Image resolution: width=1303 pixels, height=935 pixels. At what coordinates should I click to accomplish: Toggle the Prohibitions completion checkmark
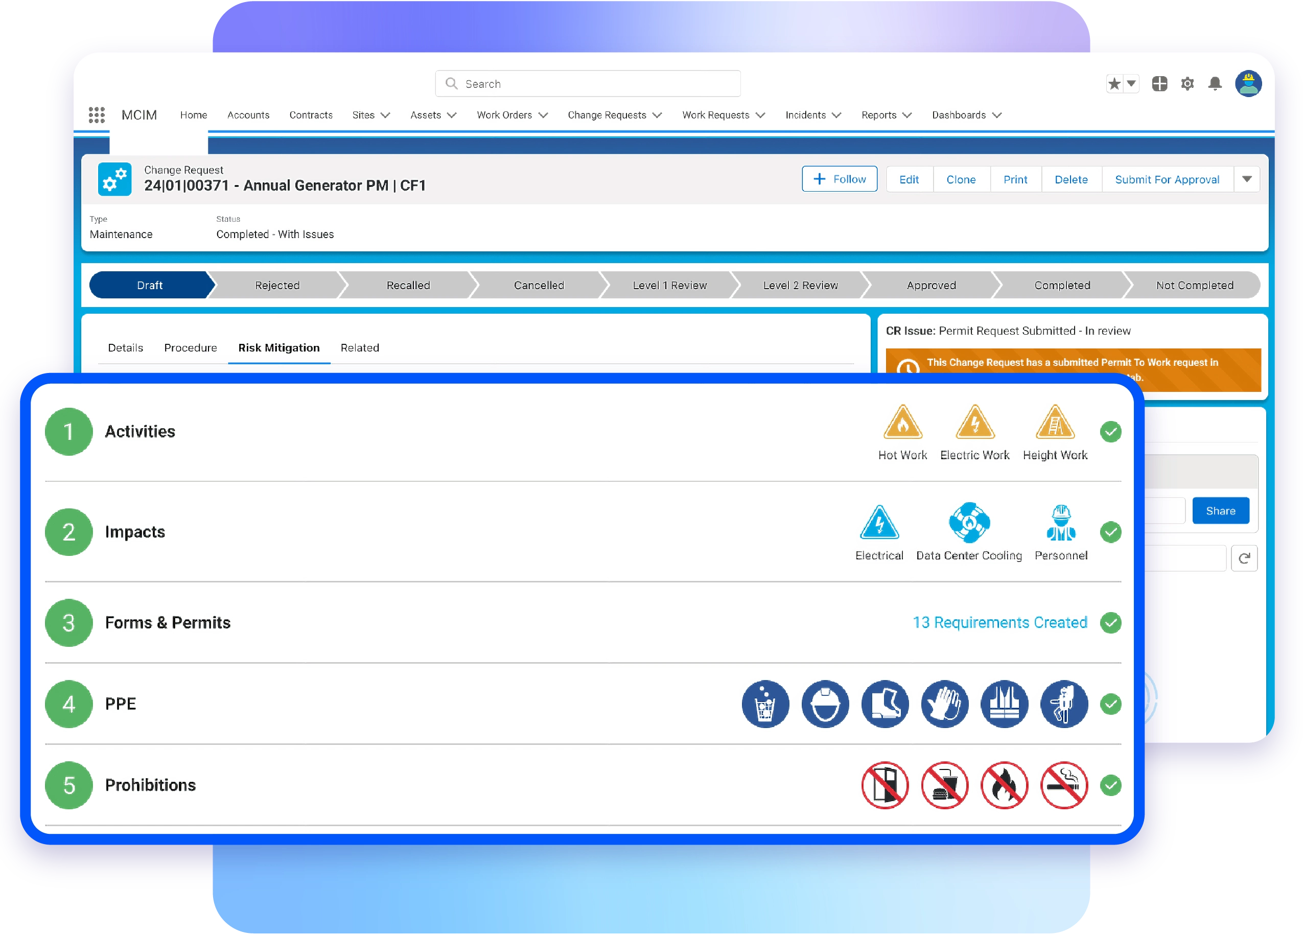tap(1110, 785)
